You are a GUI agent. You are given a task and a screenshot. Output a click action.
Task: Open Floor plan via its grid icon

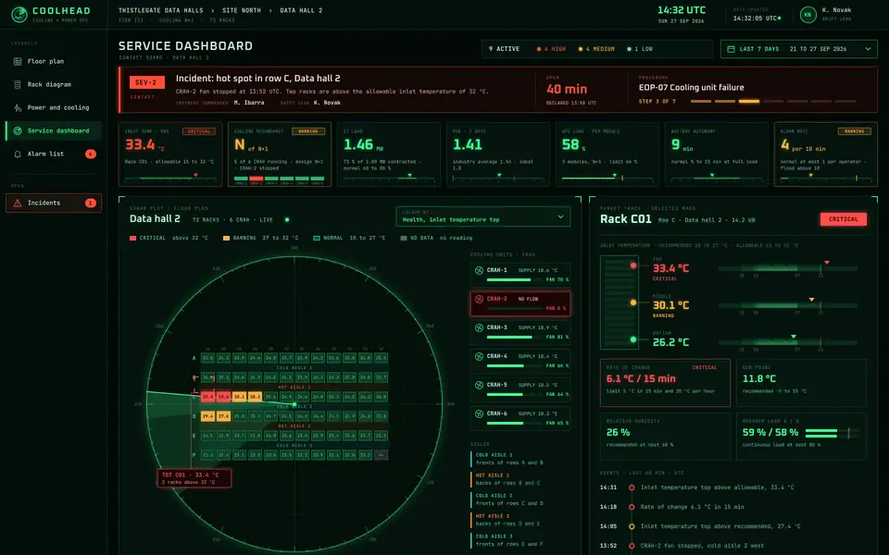click(x=18, y=61)
